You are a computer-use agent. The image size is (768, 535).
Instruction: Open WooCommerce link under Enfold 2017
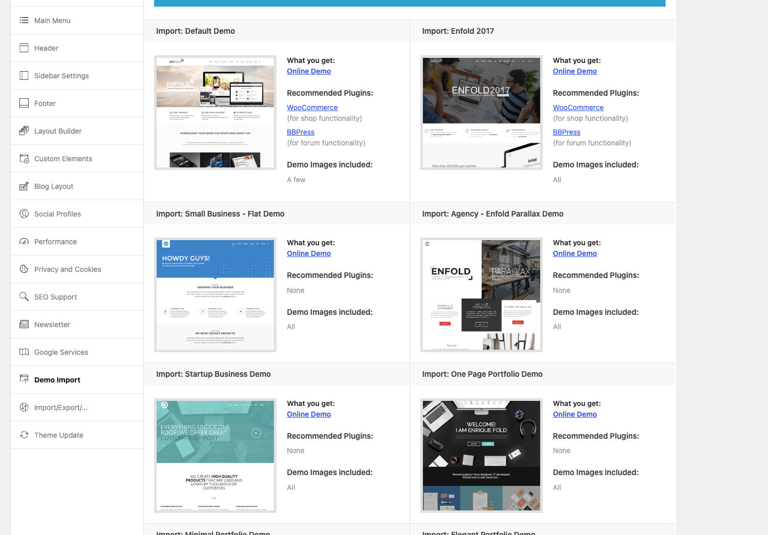[578, 108]
